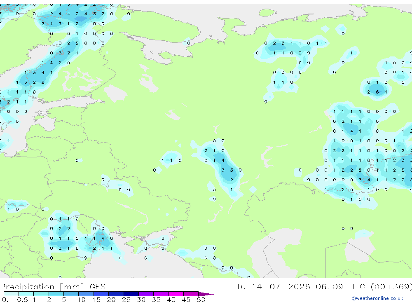Click the 0.1–0.5 mm palest legend swatch

(11, 294)
